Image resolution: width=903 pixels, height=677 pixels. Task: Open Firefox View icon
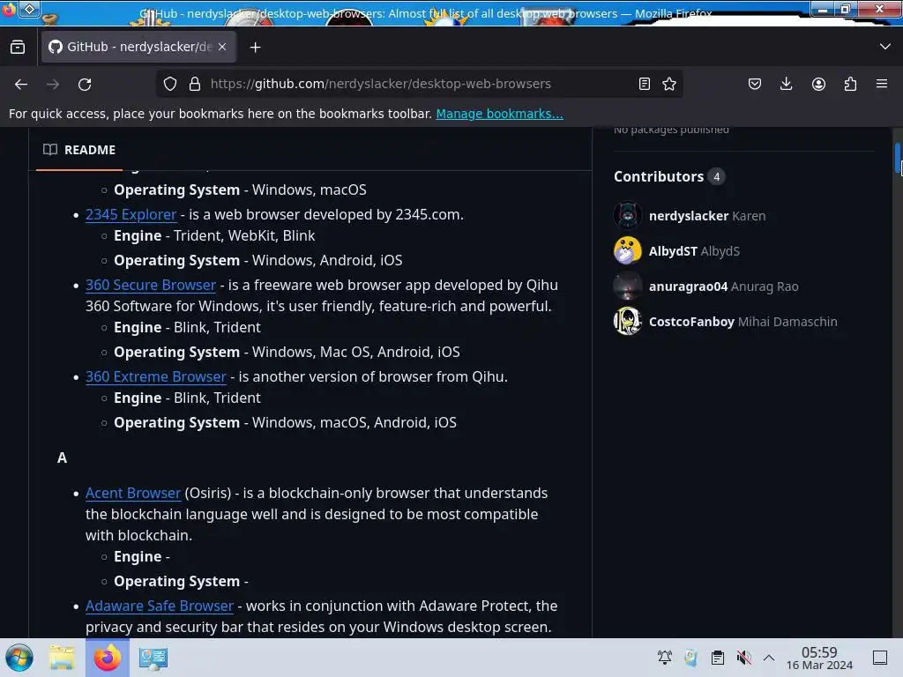pyautogui.click(x=18, y=48)
